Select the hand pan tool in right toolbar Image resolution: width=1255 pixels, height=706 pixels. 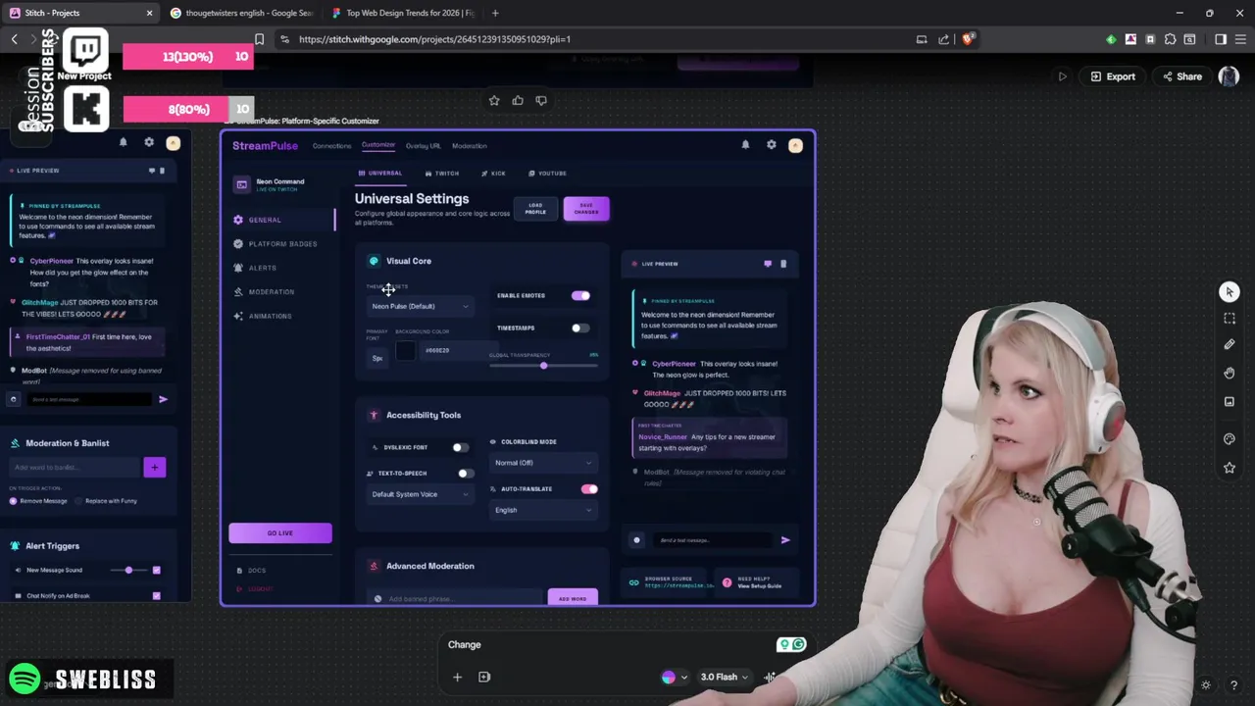(1230, 373)
